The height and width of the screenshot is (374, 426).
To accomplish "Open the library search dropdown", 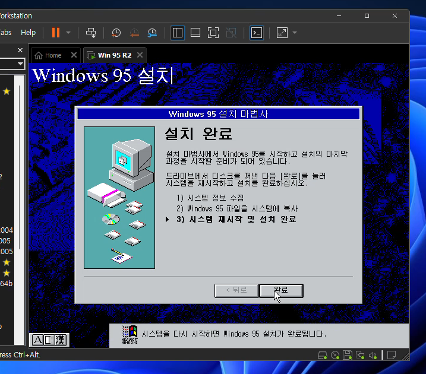I will [20, 64].
